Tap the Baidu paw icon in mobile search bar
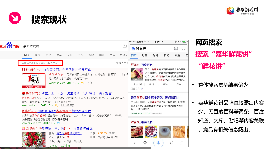The height and width of the screenshot is (149, 266). coord(133,48)
